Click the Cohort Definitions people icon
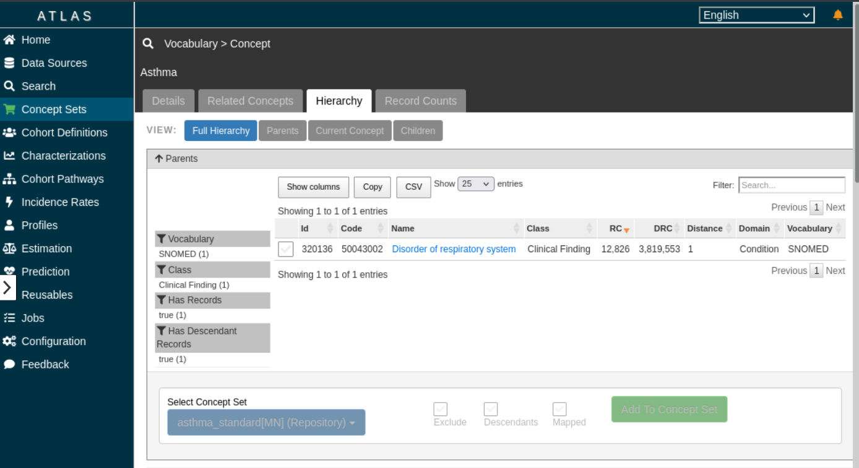The image size is (859, 468). [x=9, y=132]
